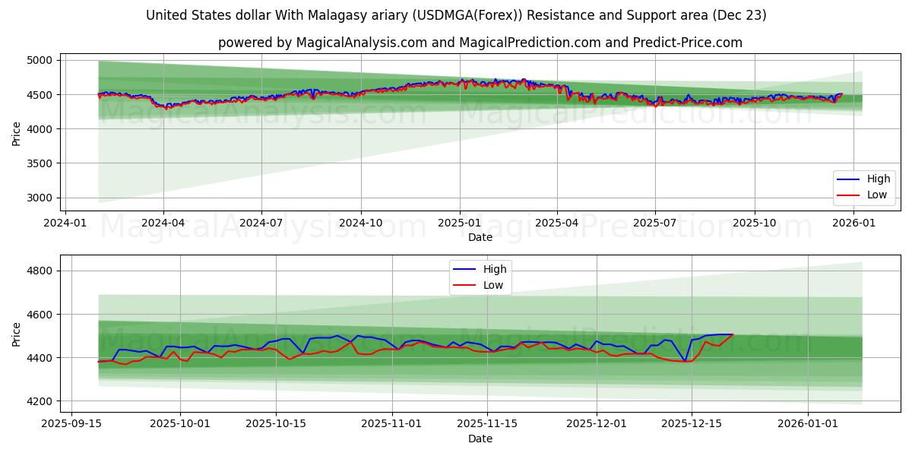Expand the top chart legend box
Viewport: 912px width, 456px height.
(x=863, y=187)
